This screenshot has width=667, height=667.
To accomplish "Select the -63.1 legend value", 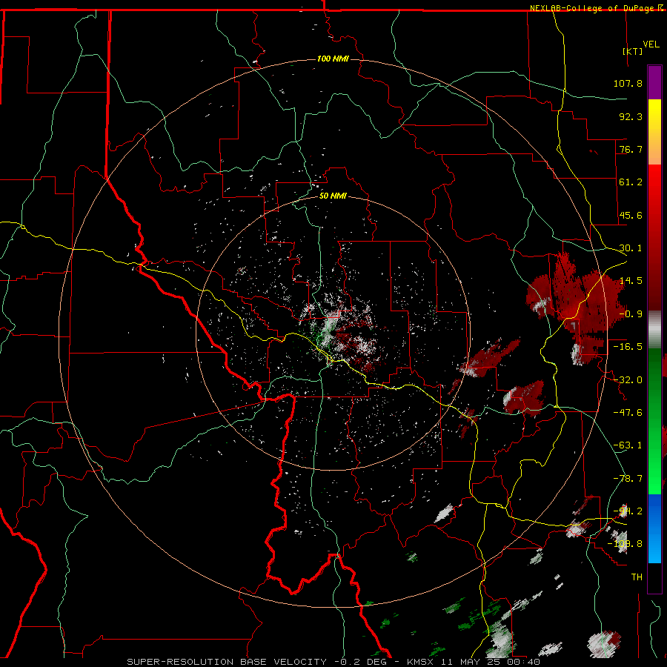I will (628, 445).
